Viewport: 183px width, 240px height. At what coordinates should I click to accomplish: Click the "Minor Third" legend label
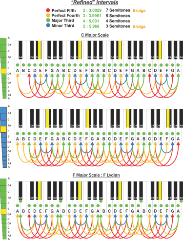coord(63,26)
